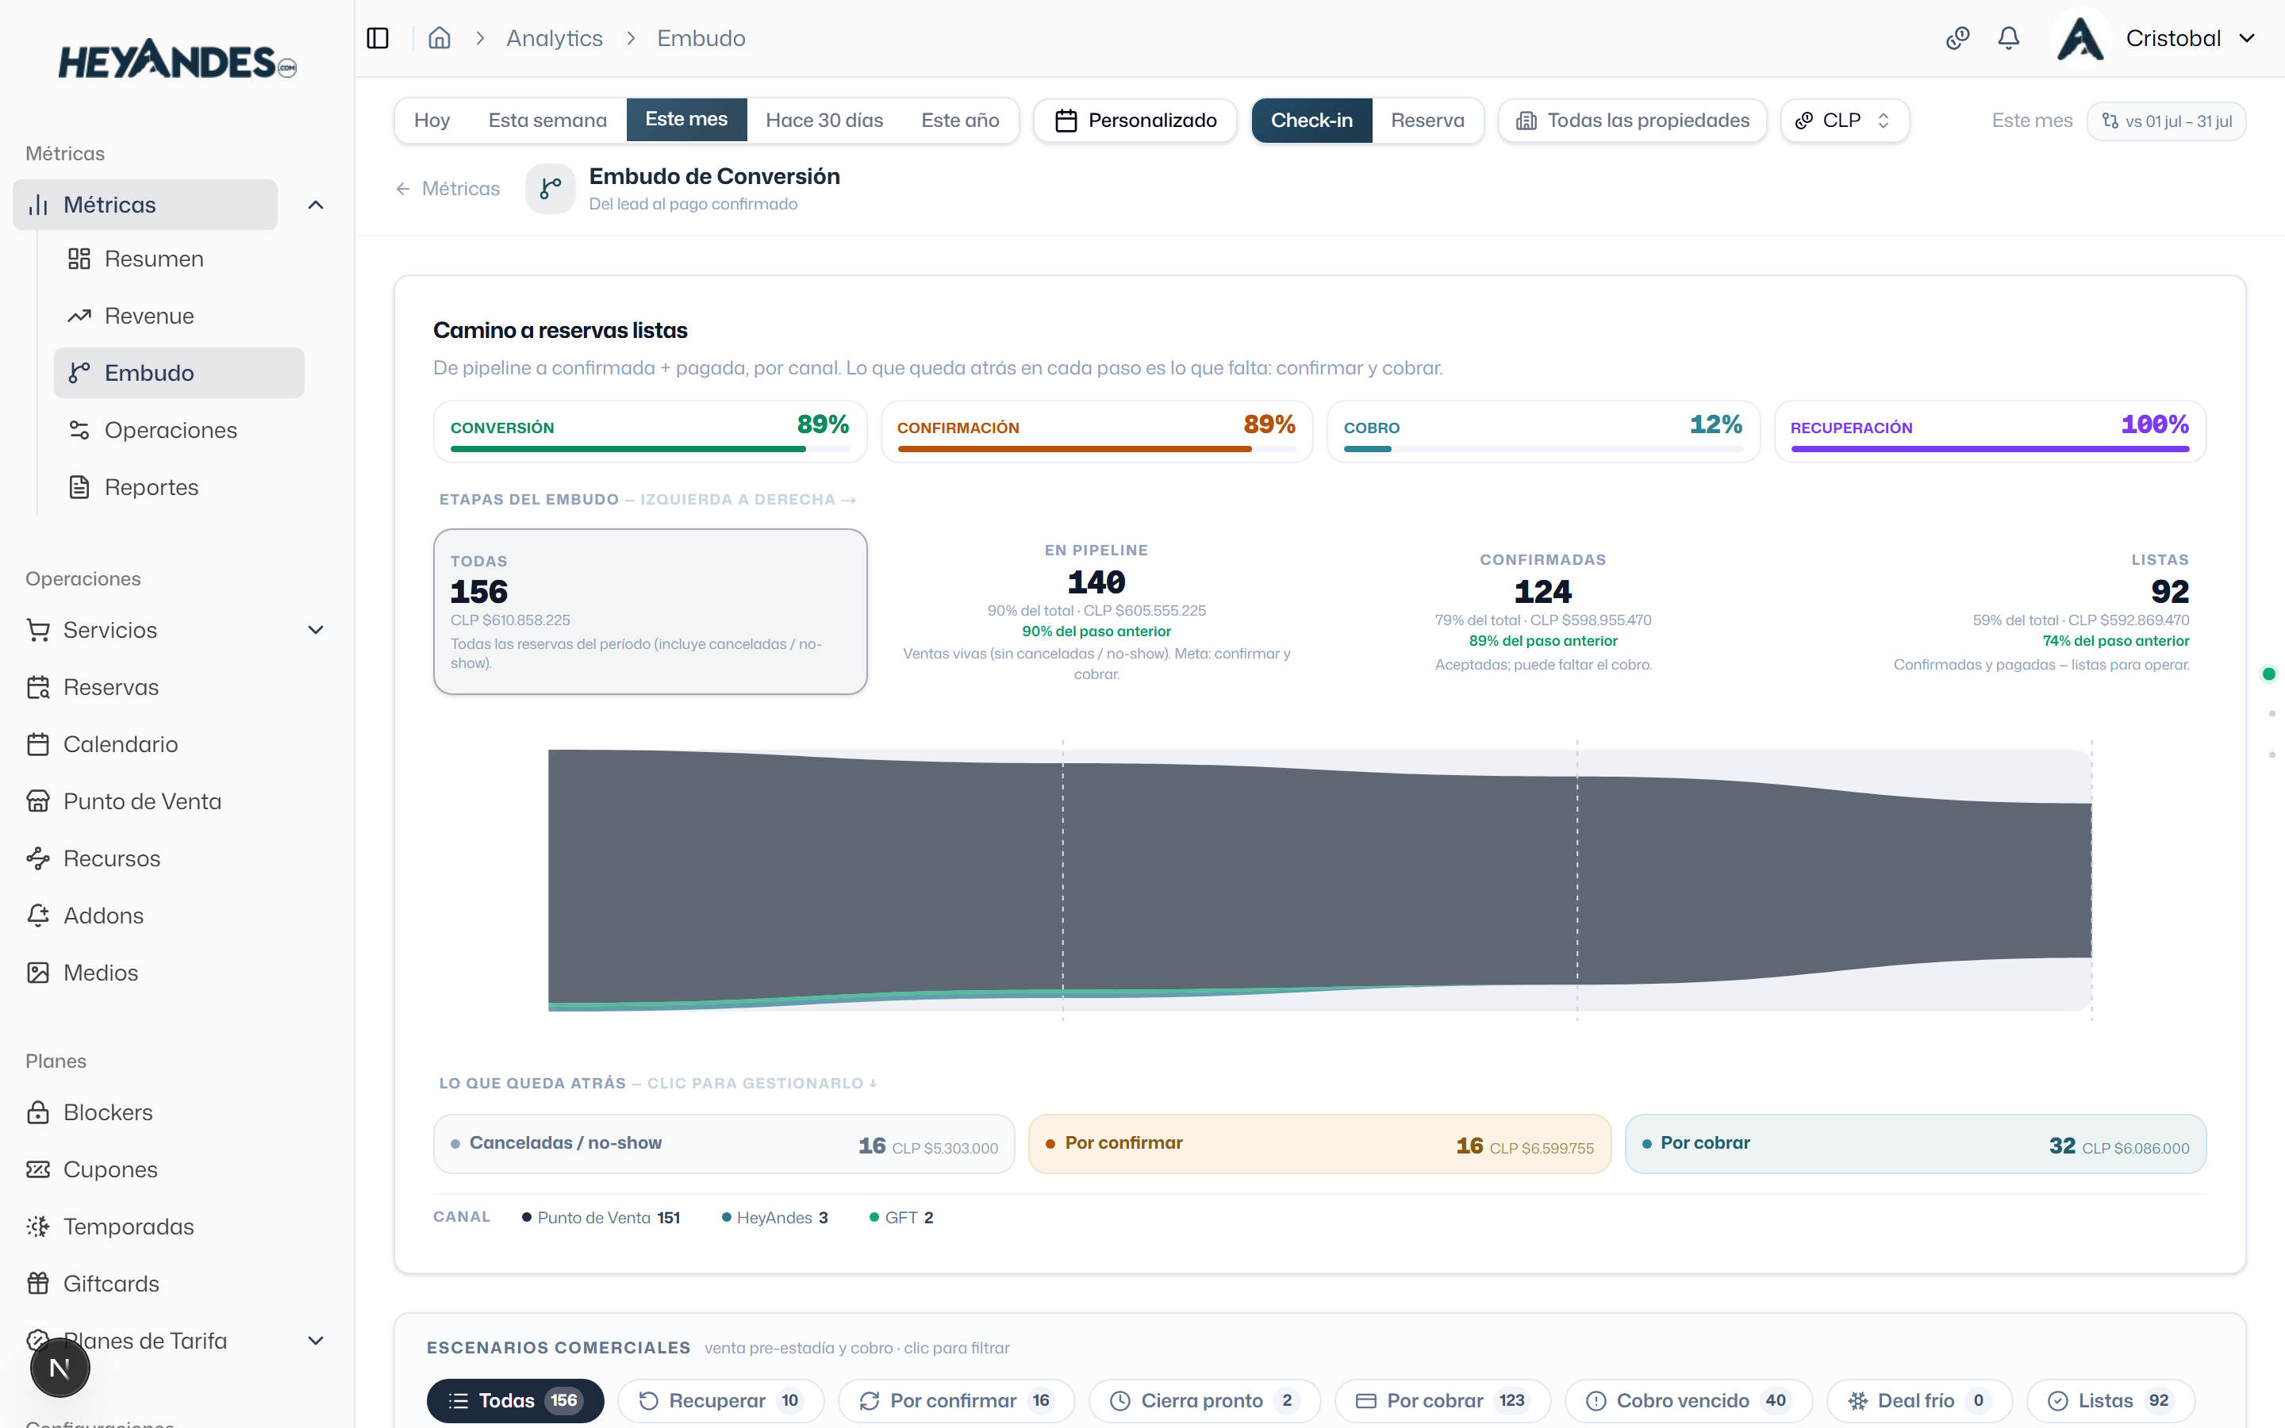
Task: Open Medios in the sidebar
Action: pos(177,973)
